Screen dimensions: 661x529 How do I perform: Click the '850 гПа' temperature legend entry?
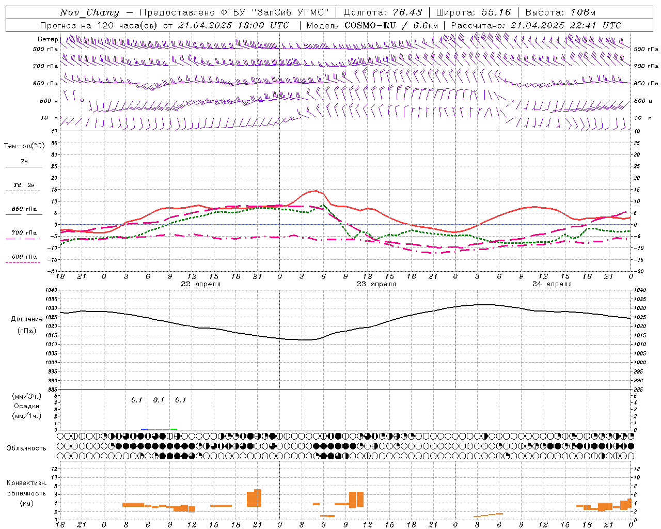point(24,209)
